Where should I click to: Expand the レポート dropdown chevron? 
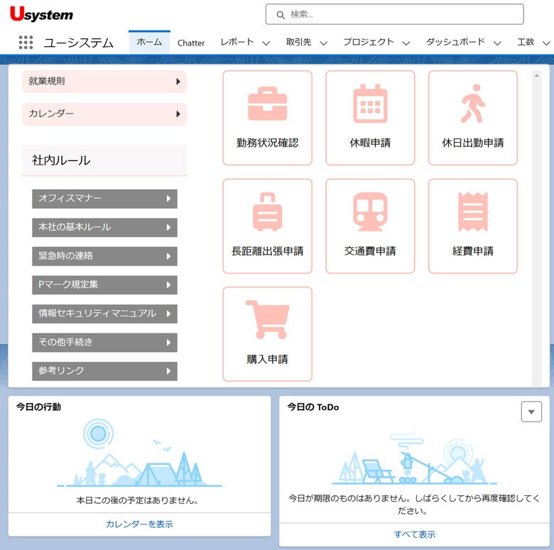(266, 43)
